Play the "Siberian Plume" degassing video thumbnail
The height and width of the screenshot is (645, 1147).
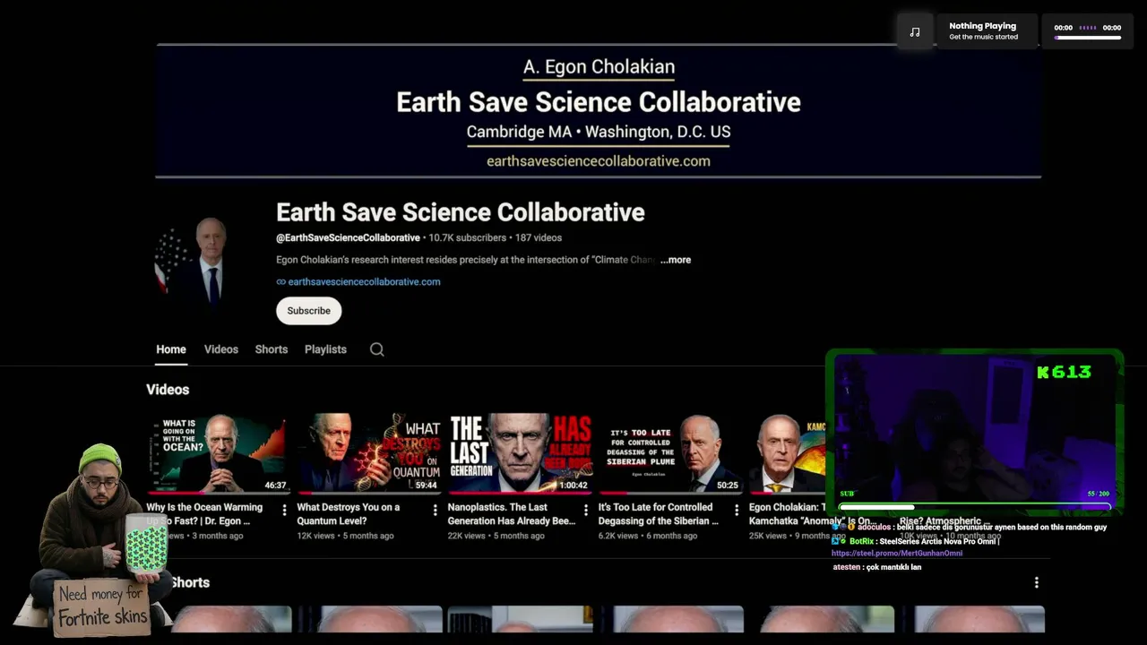click(x=670, y=453)
